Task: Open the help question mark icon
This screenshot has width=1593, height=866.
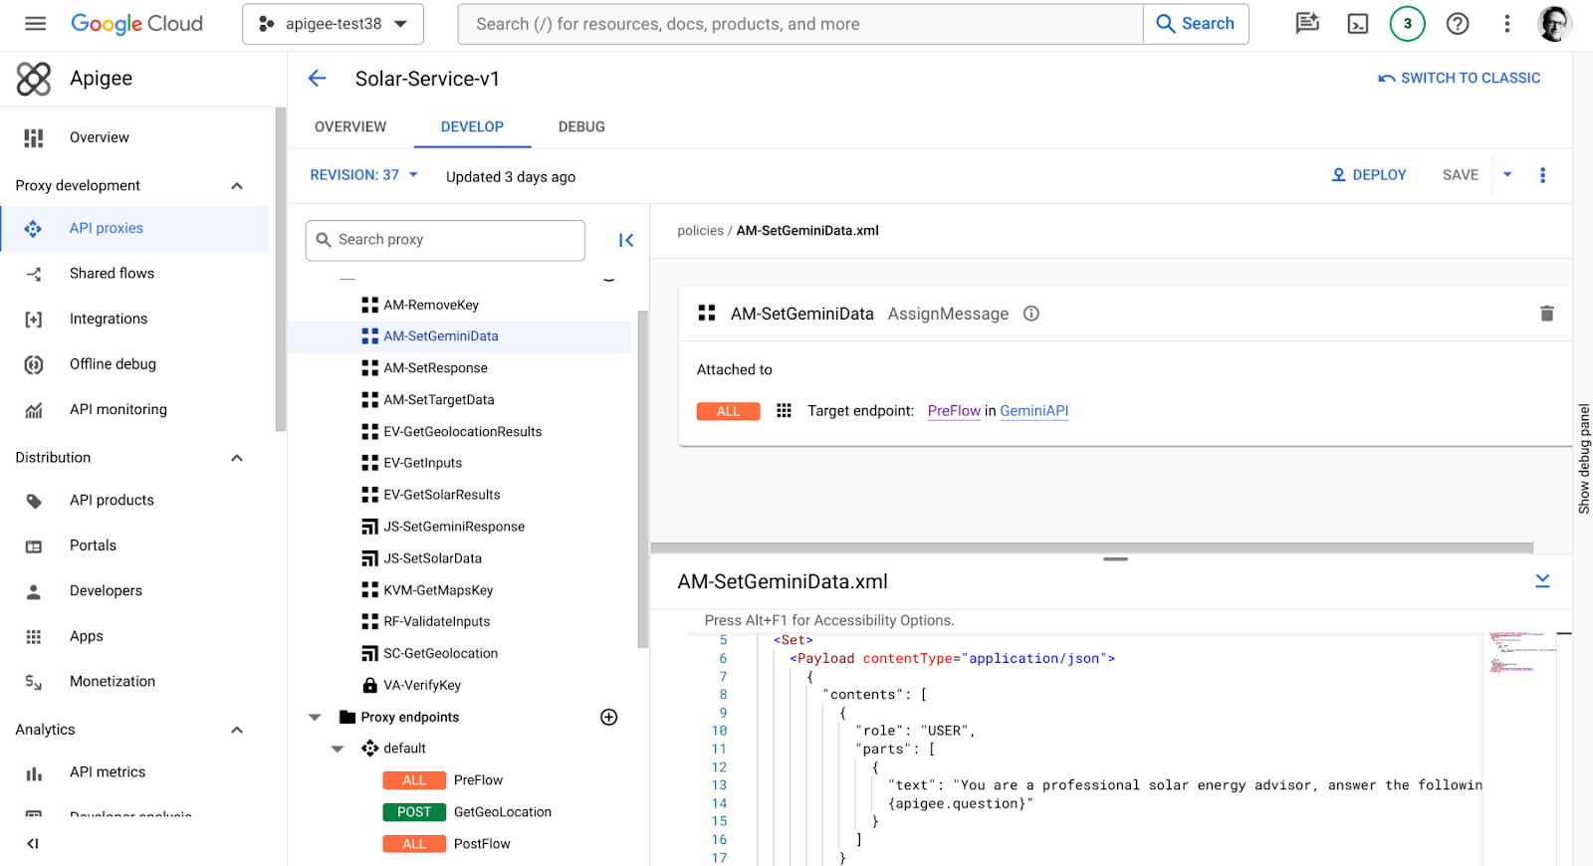Action: pos(1458,24)
